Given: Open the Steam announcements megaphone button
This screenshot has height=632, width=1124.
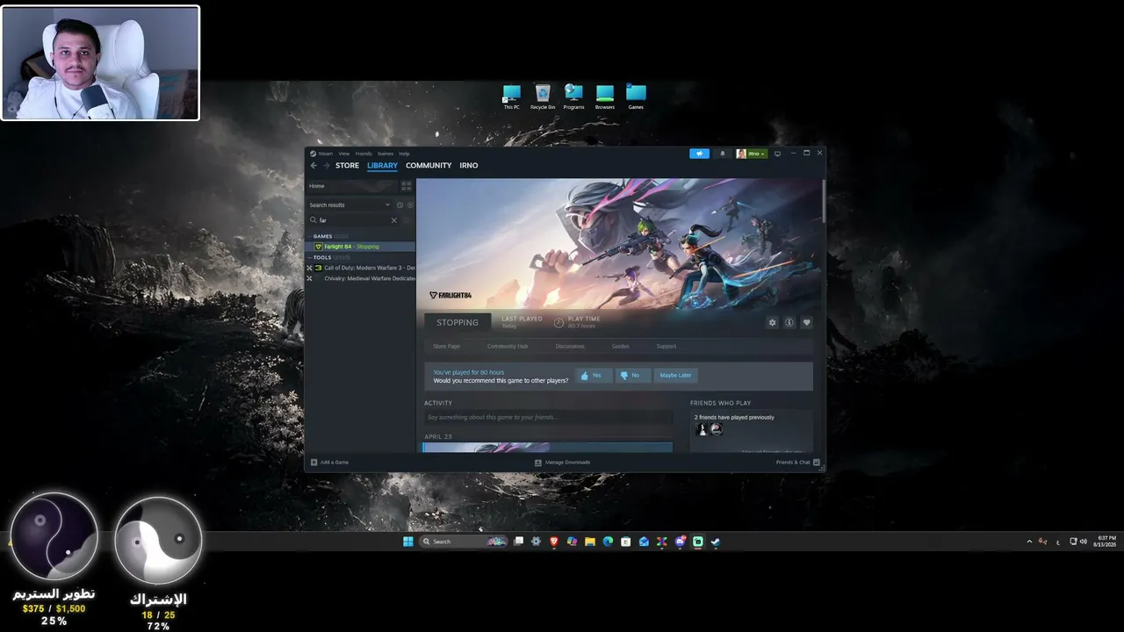Looking at the screenshot, I should (699, 154).
